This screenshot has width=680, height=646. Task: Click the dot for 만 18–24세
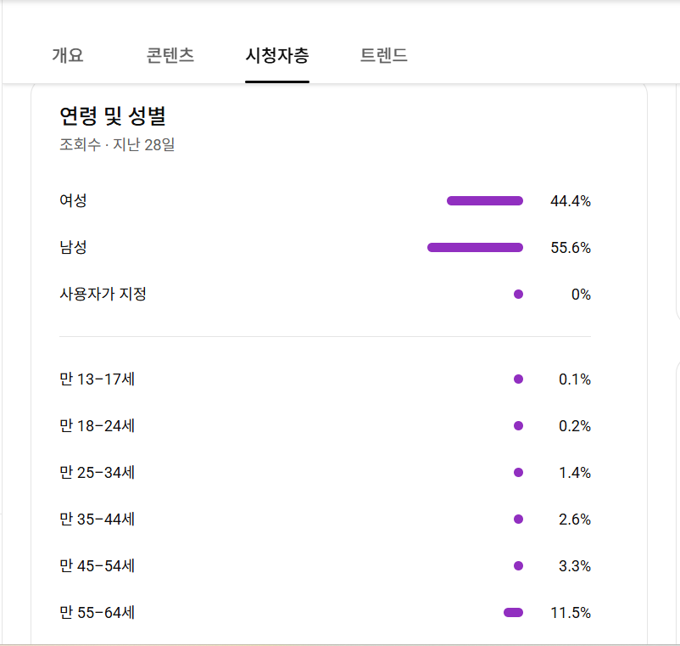pyautogui.click(x=518, y=426)
